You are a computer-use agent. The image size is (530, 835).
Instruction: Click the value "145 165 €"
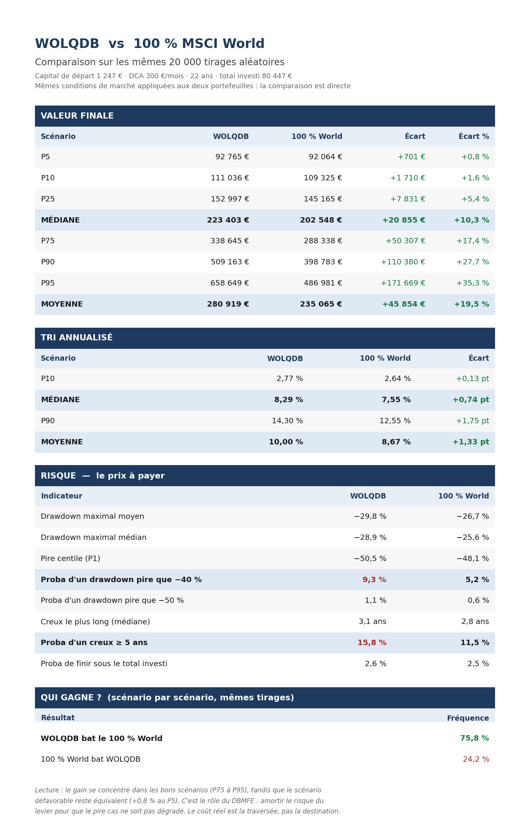(323, 199)
